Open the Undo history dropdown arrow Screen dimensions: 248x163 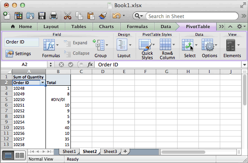pyautogui.click(x=124, y=16)
